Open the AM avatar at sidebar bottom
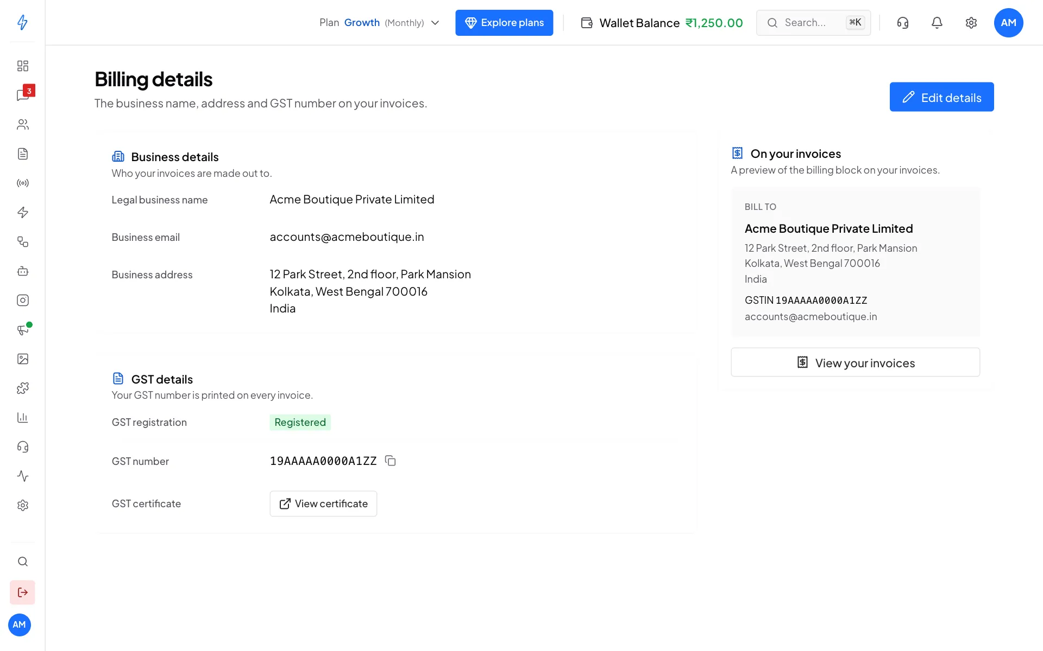Image resolution: width=1043 pixels, height=651 pixels. pyautogui.click(x=20, y=625)
